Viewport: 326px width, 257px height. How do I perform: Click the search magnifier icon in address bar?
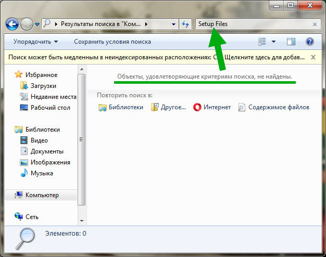click(47, 24)
